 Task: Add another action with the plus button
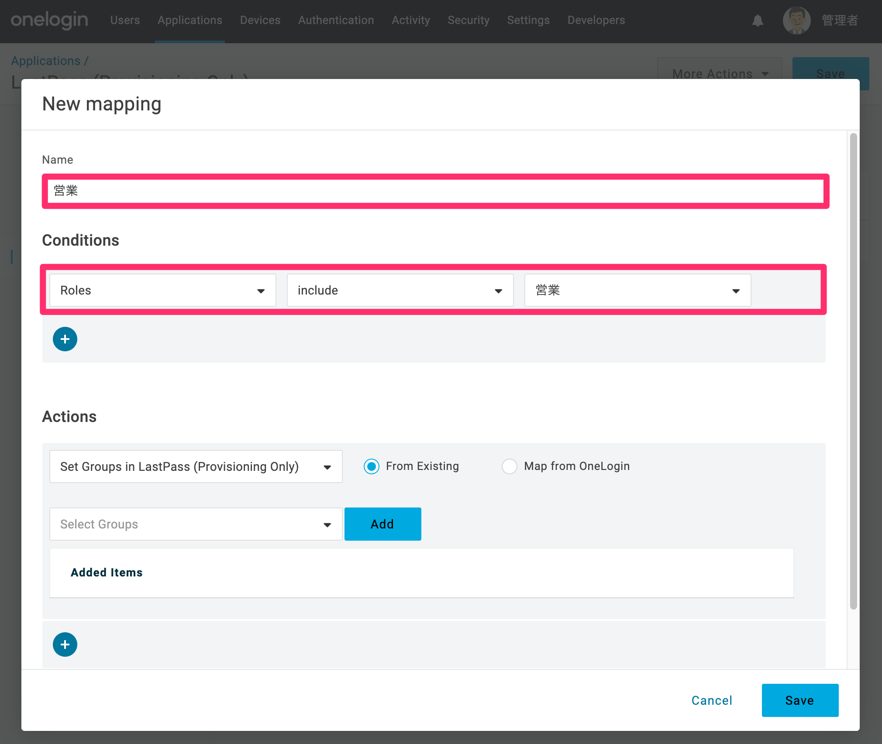[65, 645]
